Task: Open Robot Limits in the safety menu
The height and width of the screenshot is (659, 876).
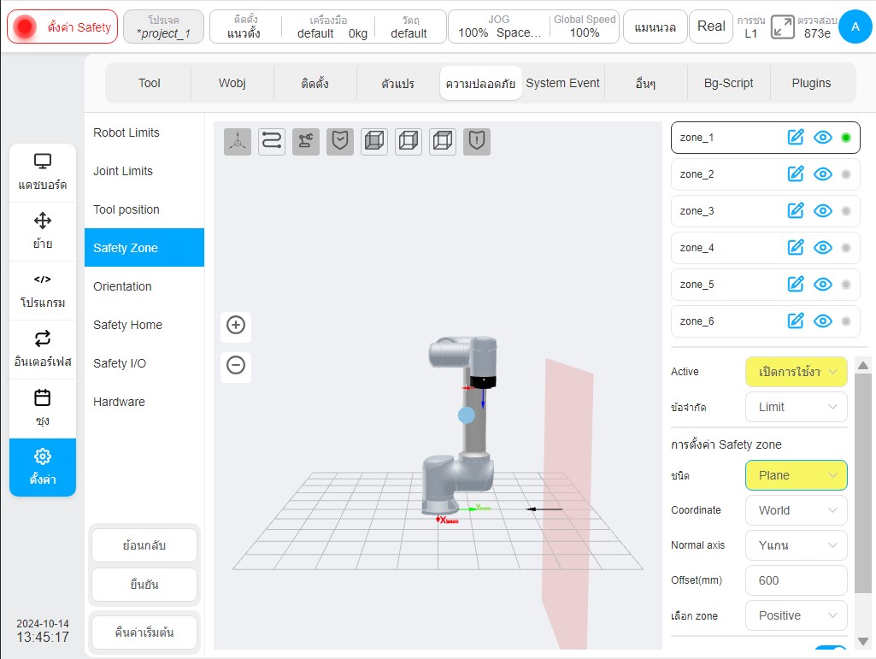Action: pyautogui.click(x=144, y=132)
